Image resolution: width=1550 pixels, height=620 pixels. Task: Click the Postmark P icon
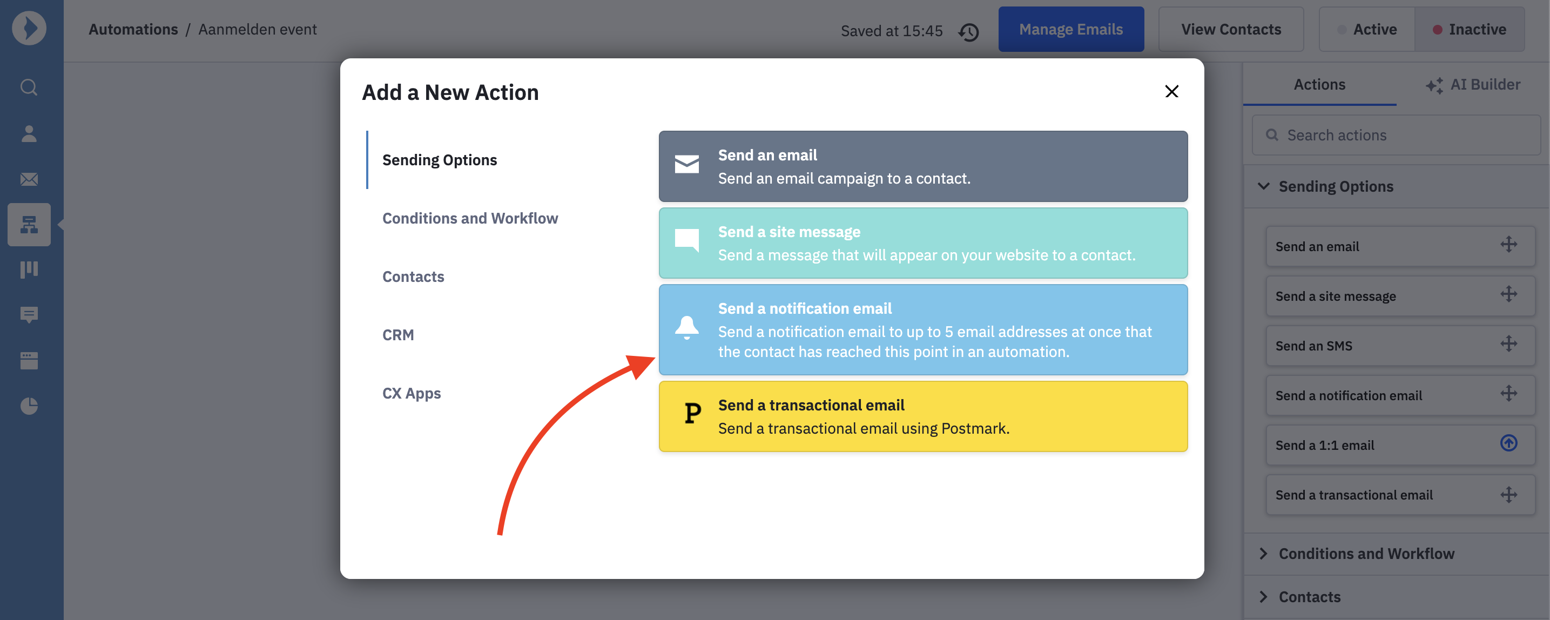[x=692, y=414]
